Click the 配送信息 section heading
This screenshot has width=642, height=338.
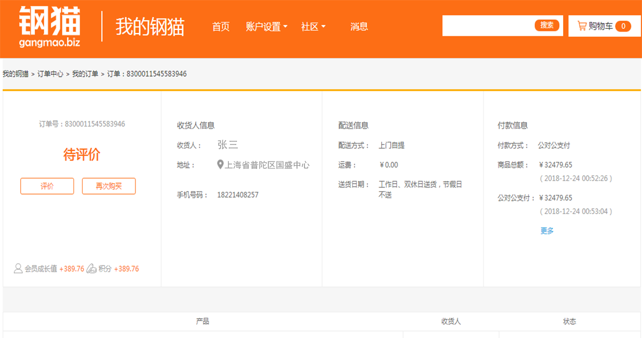354,125
